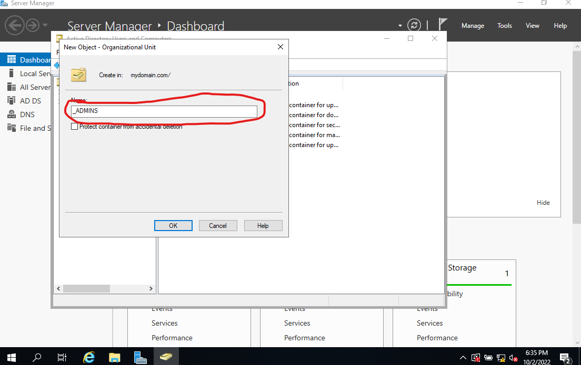Open the Manage menu in Server Manager
The width and height of the screenshot is (581, 365).
[x=473, y=26]
